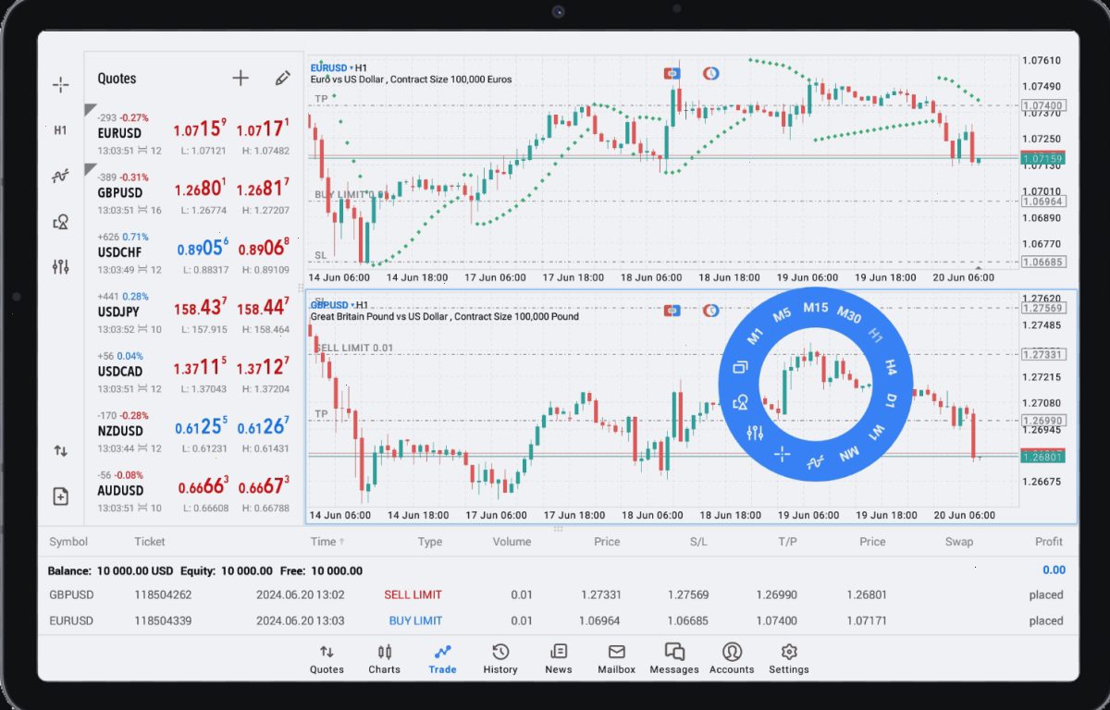1110x710 pixels.
Task: Open indicators from the radial menu
Action: point(815,461)
